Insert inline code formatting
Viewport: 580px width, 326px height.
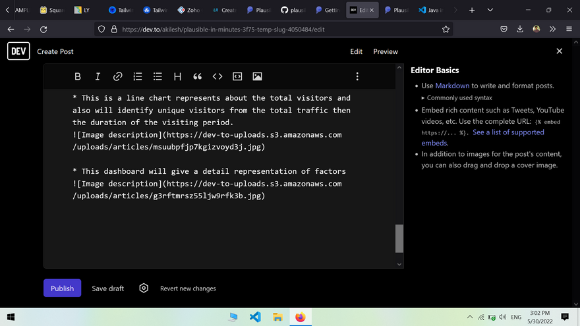pyautogui.click(x=217, y=76)
